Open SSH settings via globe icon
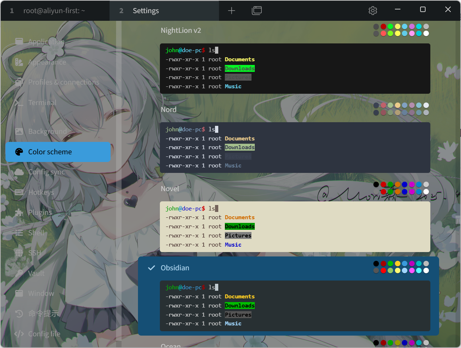Screen dimensions: 461x348 [x=19, y=253]
